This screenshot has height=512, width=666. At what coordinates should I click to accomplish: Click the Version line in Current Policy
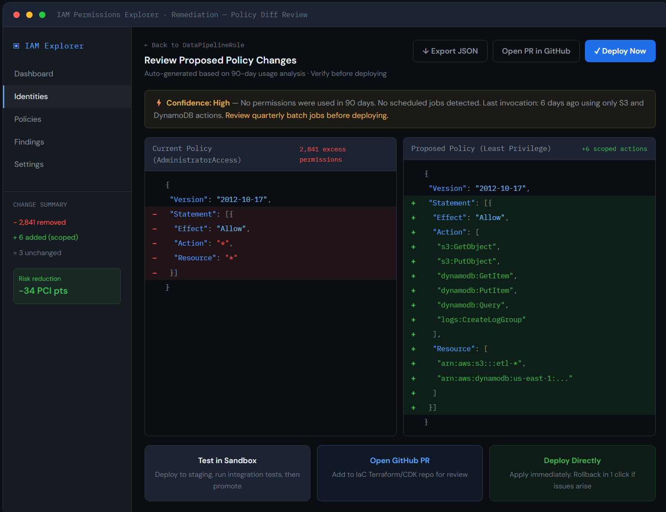point(271,199)
